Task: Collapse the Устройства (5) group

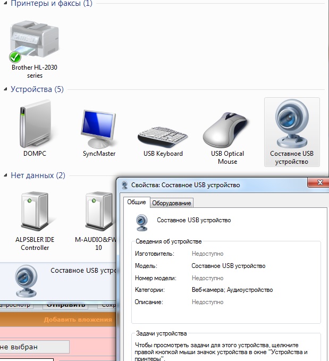Action: click(5, 89)
